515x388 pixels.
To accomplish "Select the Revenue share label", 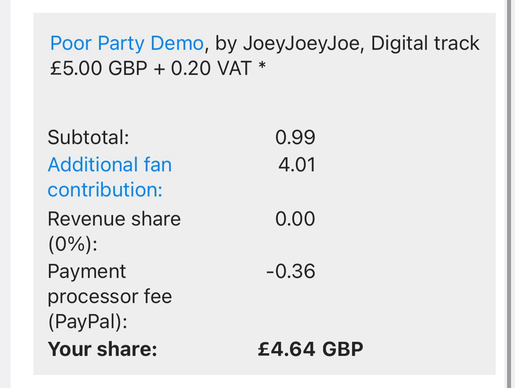I will pyautogui.click(x=114, y=219).
